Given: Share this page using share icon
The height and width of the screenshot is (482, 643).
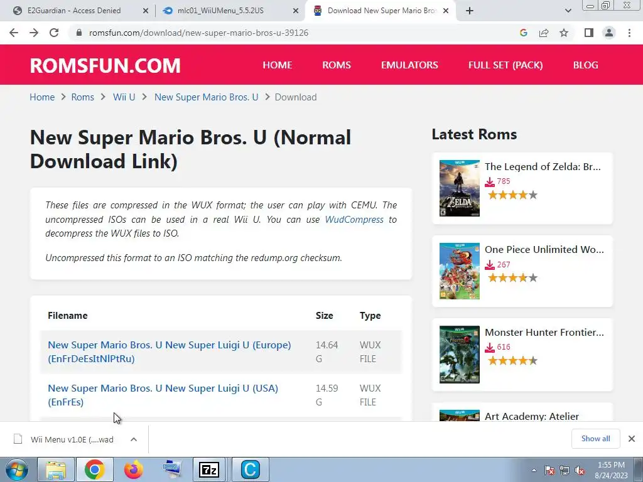Looking at the screenshot, I should click(544, 33).
